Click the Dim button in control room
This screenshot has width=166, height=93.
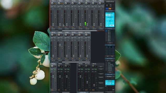101,67
